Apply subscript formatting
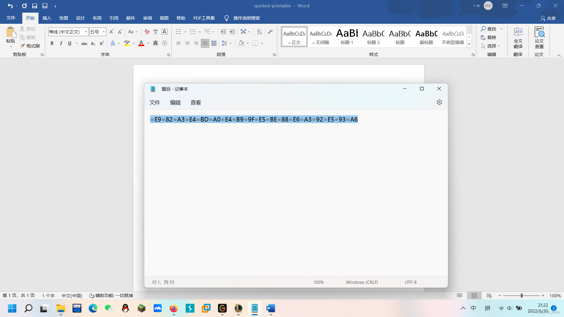This screenshot has width=564, height=317. click(93, 43)
